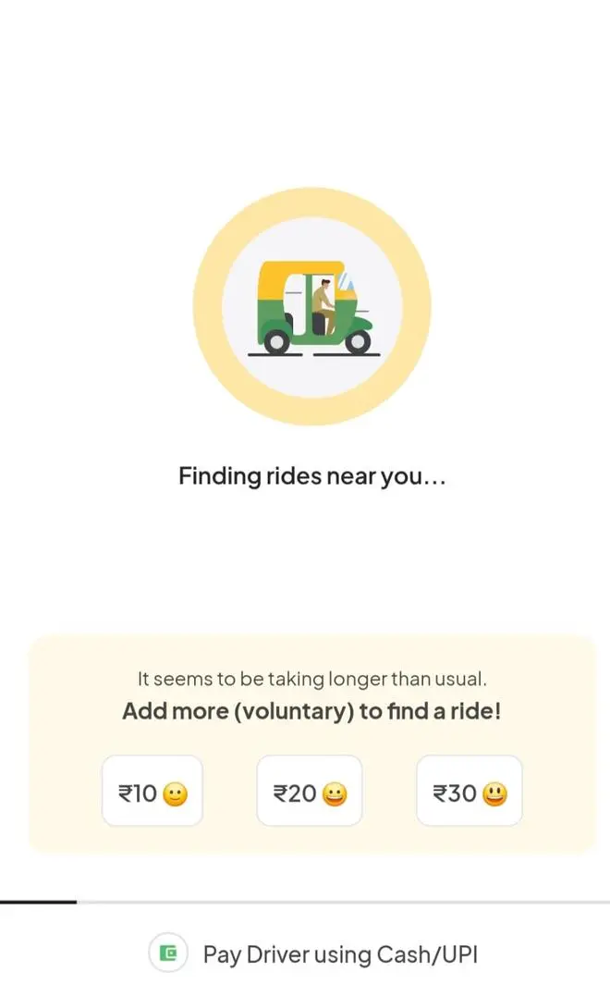Viewport: 610px width, 996px height.
Task: Select the ₹20 voluntary add-on button
Action: click(309, 791)
